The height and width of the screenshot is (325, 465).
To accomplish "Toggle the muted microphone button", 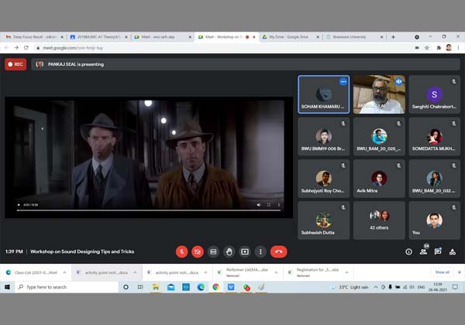I will pos(181,251).
